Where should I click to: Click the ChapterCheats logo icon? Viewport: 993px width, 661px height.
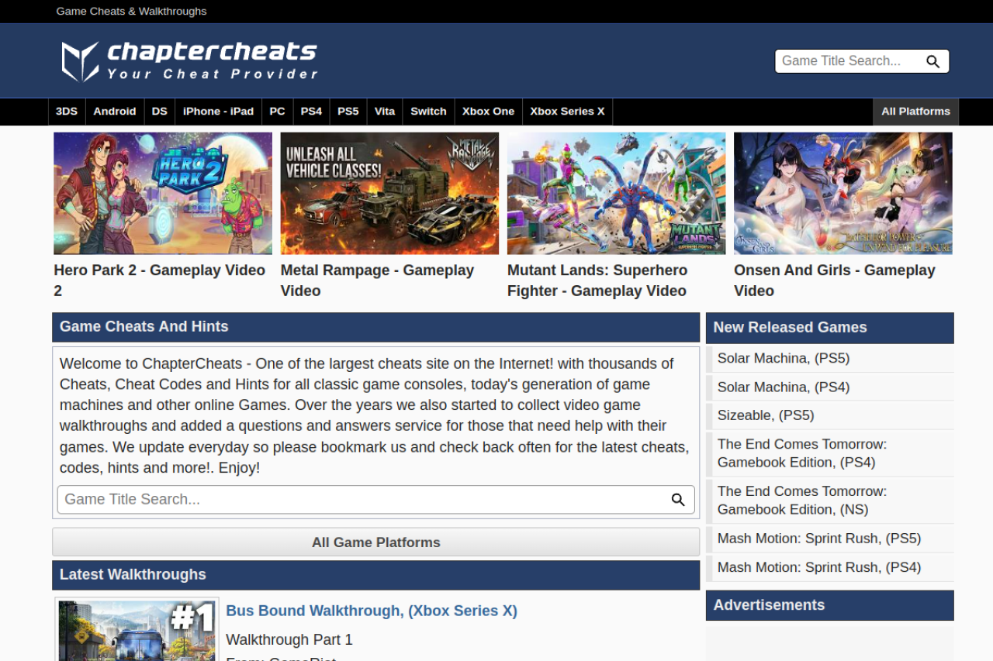coord(80,61)
